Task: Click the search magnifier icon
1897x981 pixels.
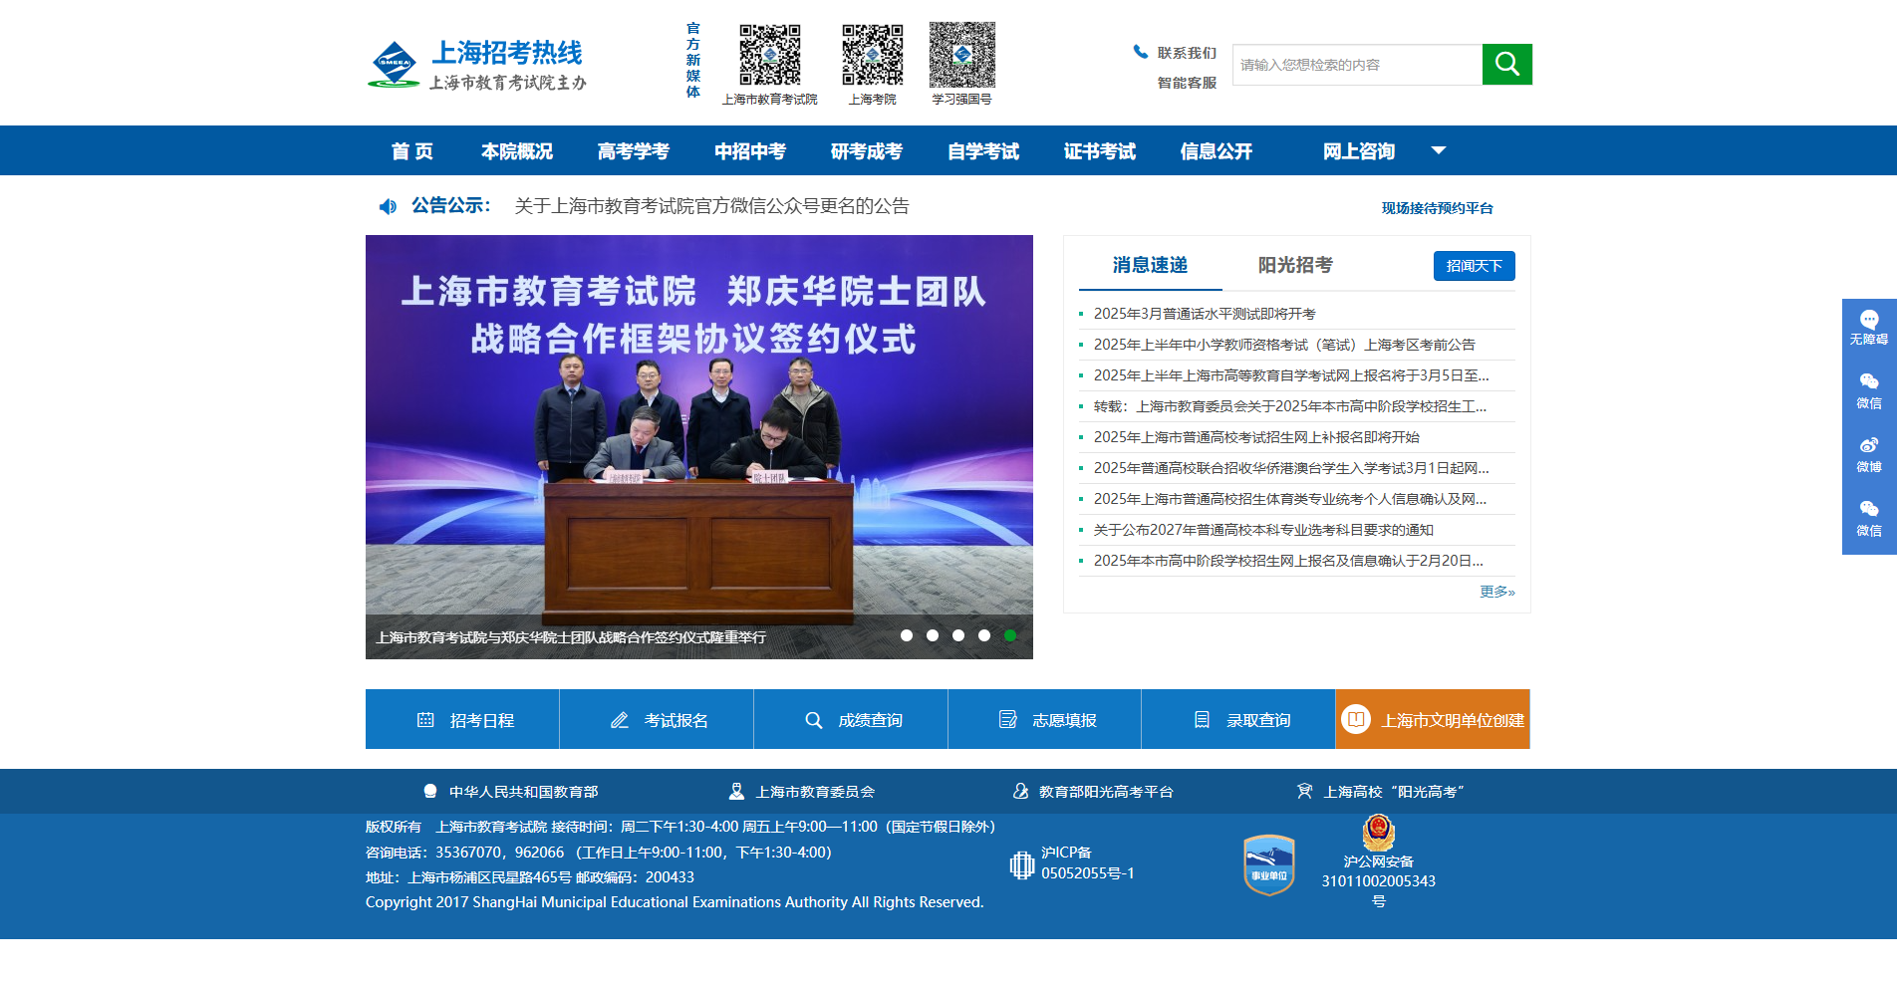Action: [x=1506, y=64]
